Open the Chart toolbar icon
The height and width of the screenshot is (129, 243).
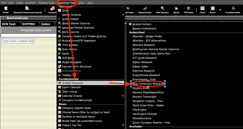coord(202,10)
